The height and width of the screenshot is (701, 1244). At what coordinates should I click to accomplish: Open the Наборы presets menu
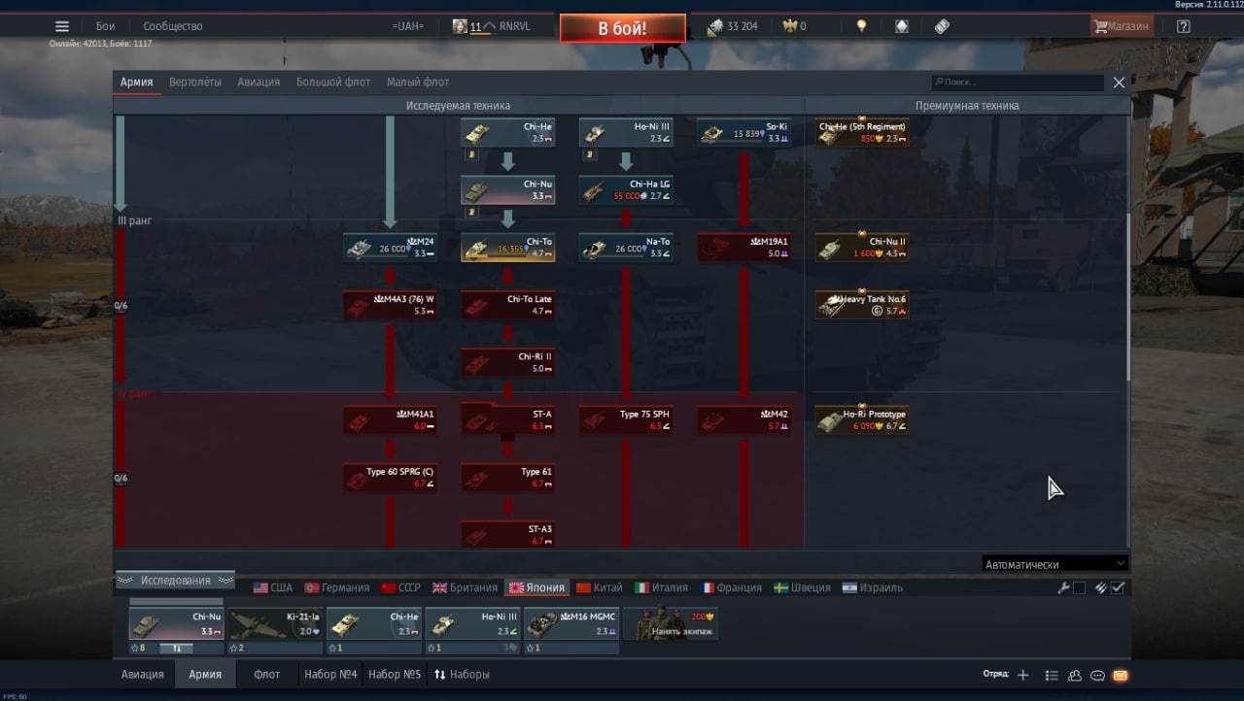[x=462, y=674]
